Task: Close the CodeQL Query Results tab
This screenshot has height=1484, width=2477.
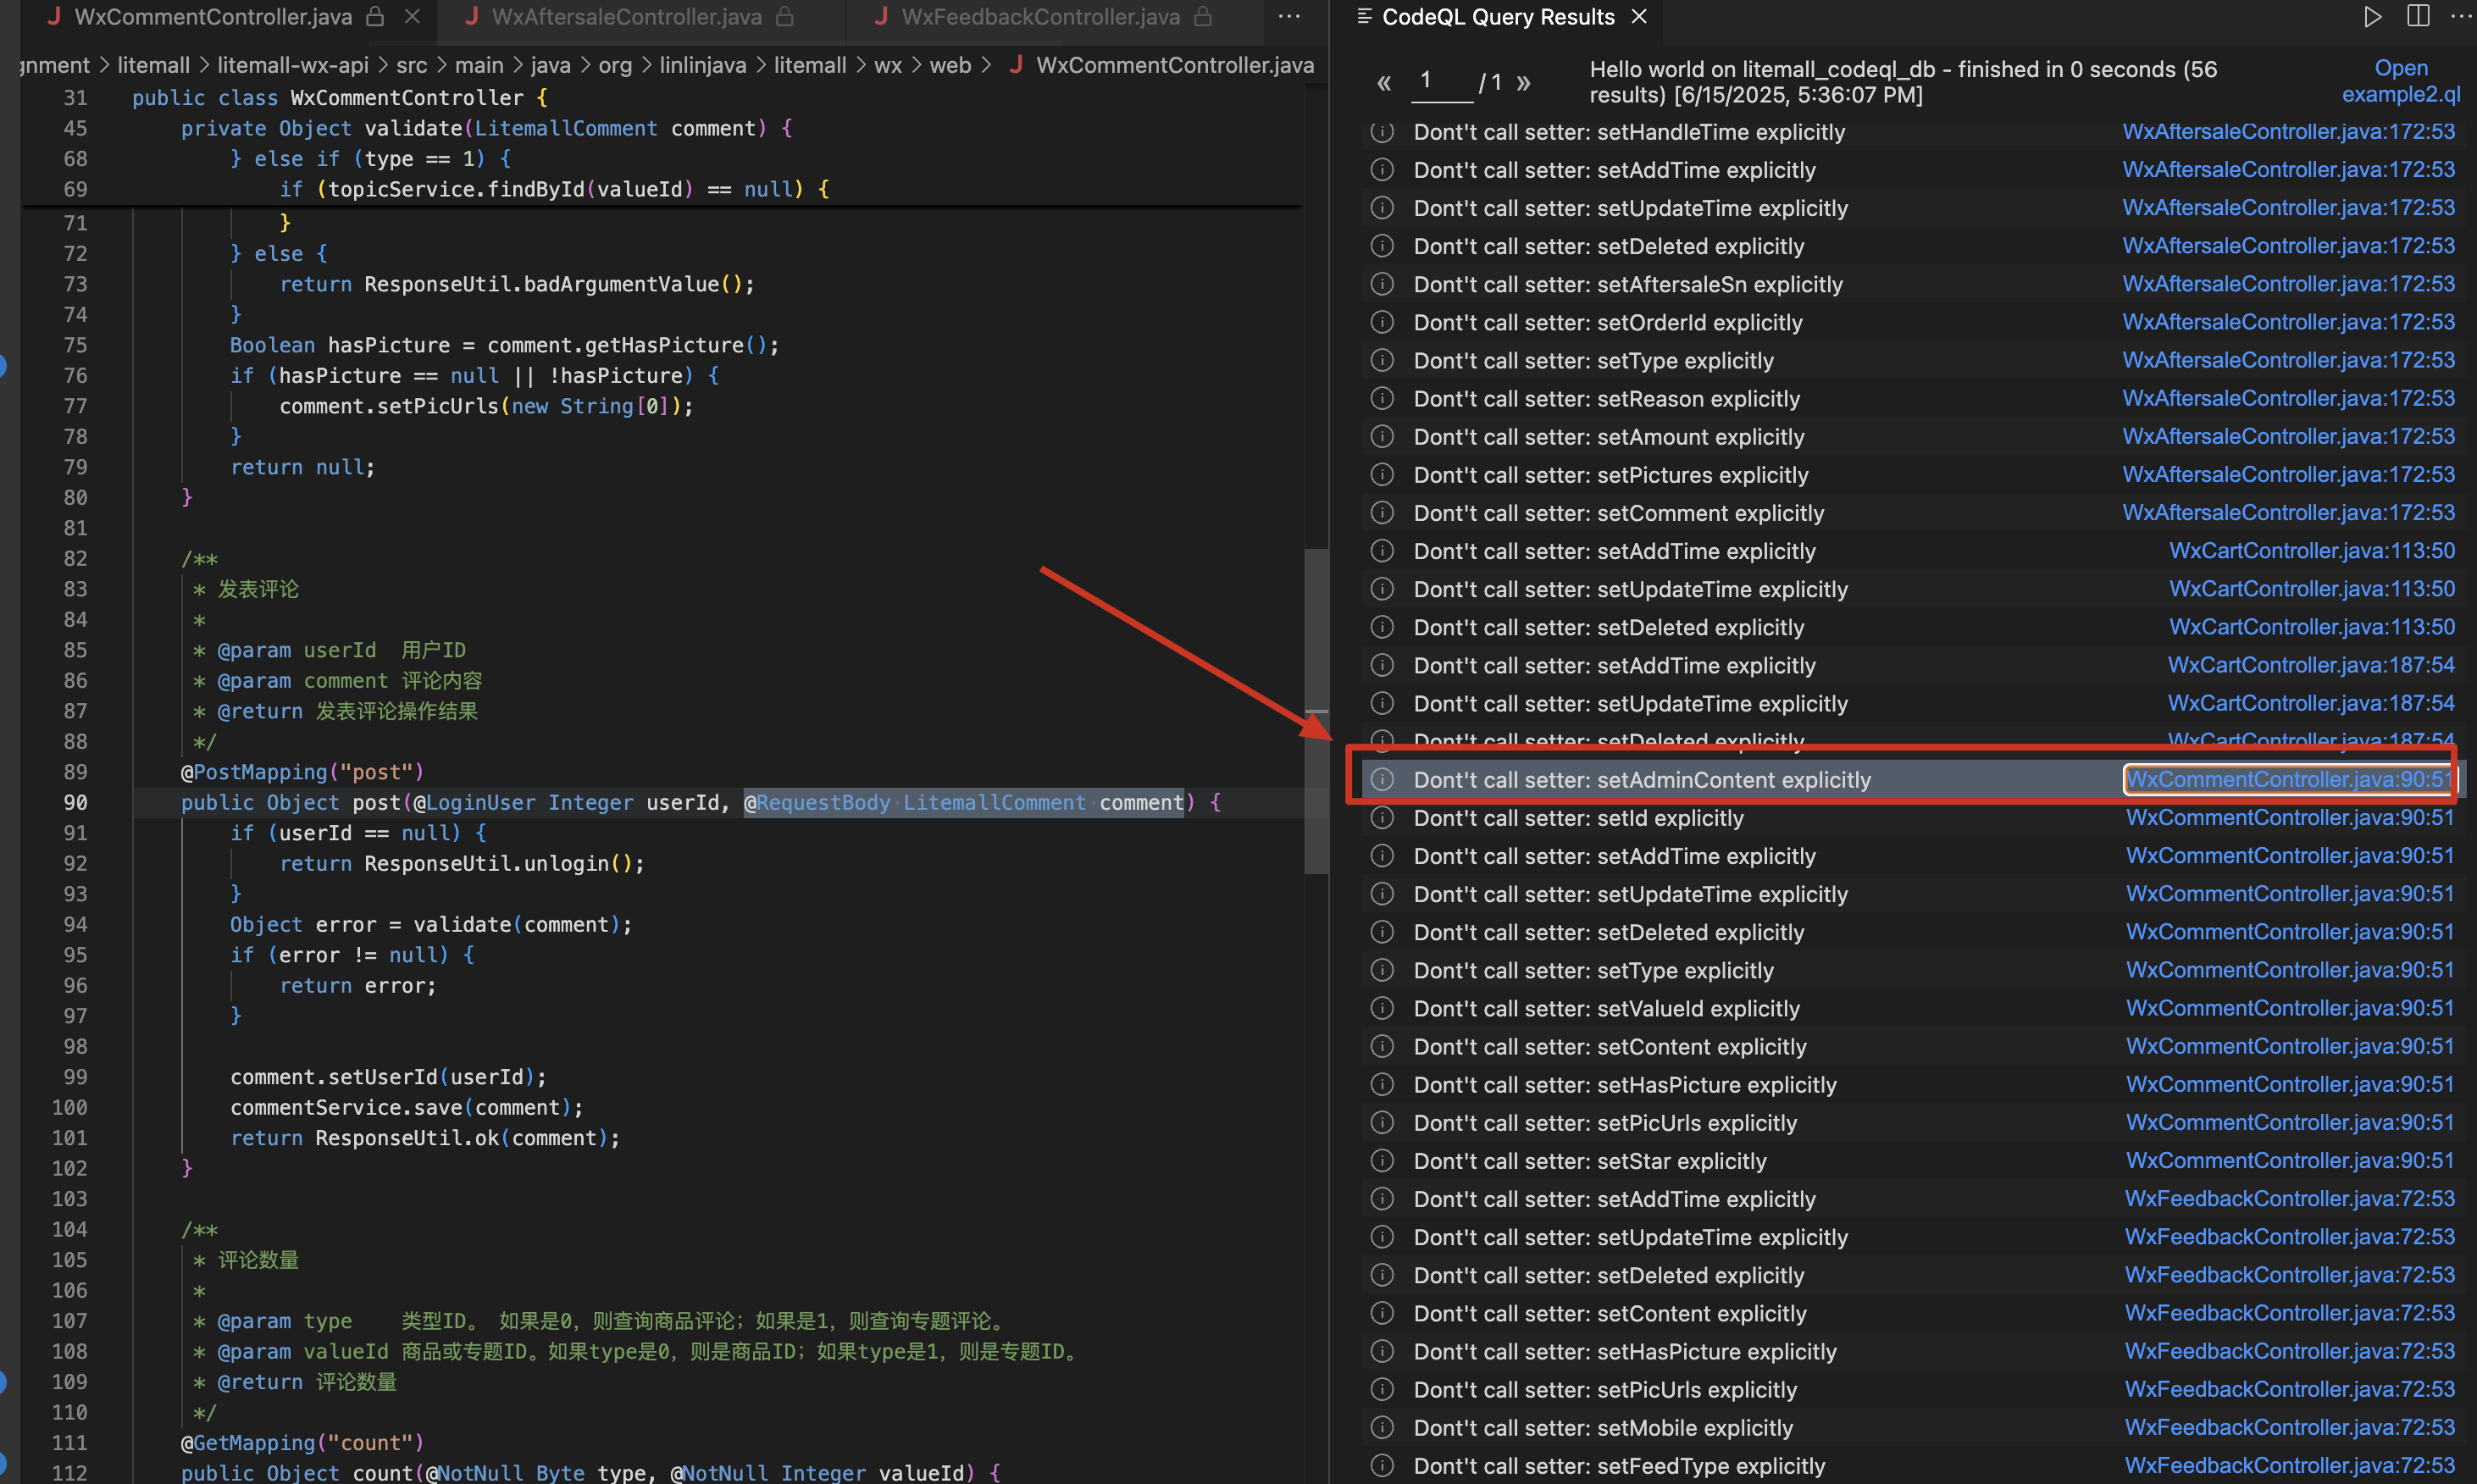Action: [x=1639, y=17]
